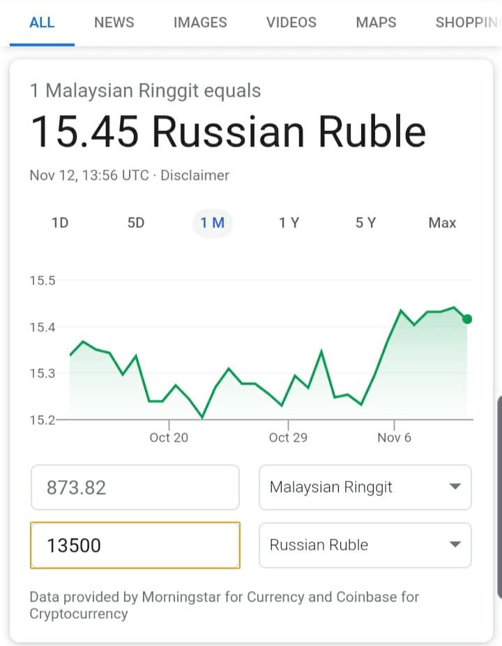Open the Russian Ruble currency dropdown
The height and width of the screenshot is (646, 502).
(x=365, y=545)
